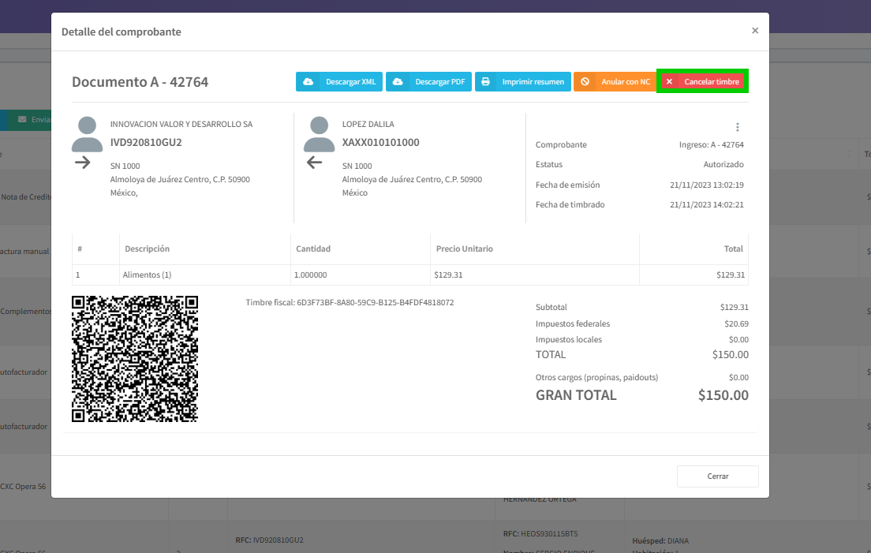
Task: Click the cloud icon on Descargar XML
Action: point(308,81)
